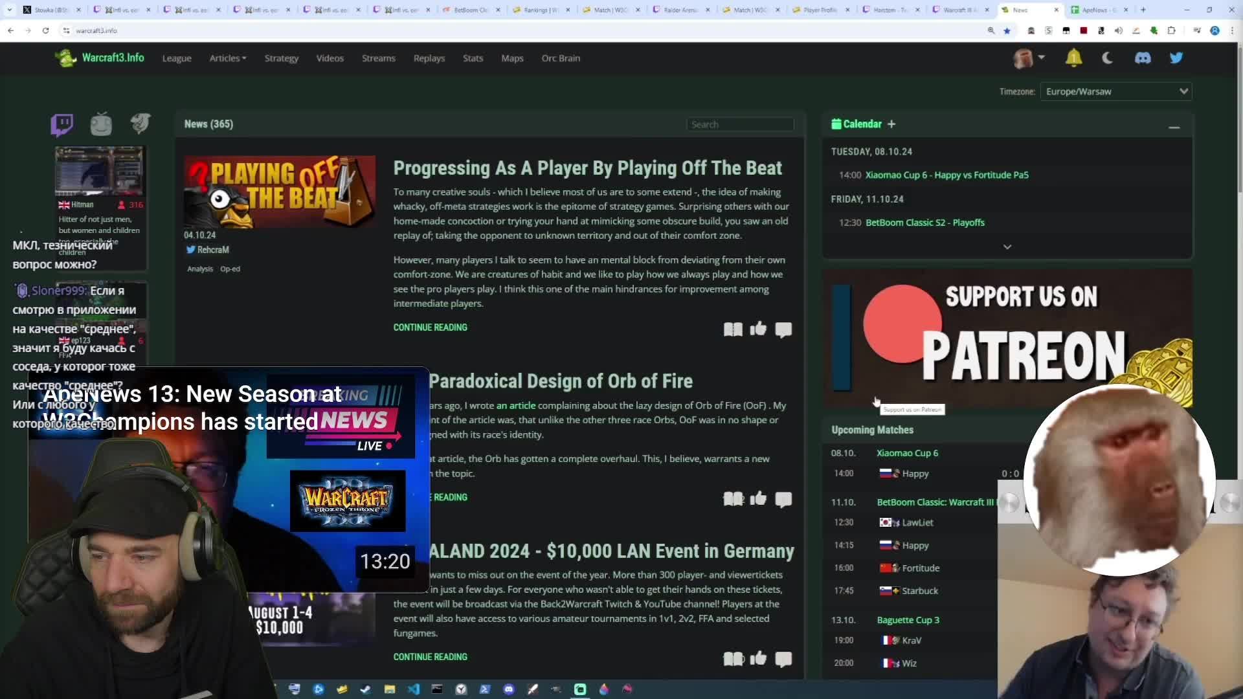Open the Hitman stream thumbnail in sidebar
This screenshot has width=1243, height=699.
tap(99, 171)
